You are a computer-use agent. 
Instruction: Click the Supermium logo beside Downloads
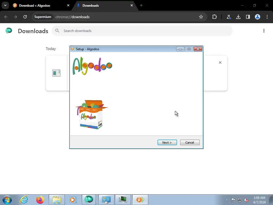pyautogui.click(x=9, y=31)
